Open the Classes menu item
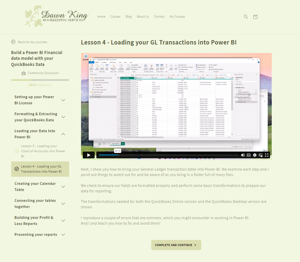300x262 pixels. [x=115, y=17]
